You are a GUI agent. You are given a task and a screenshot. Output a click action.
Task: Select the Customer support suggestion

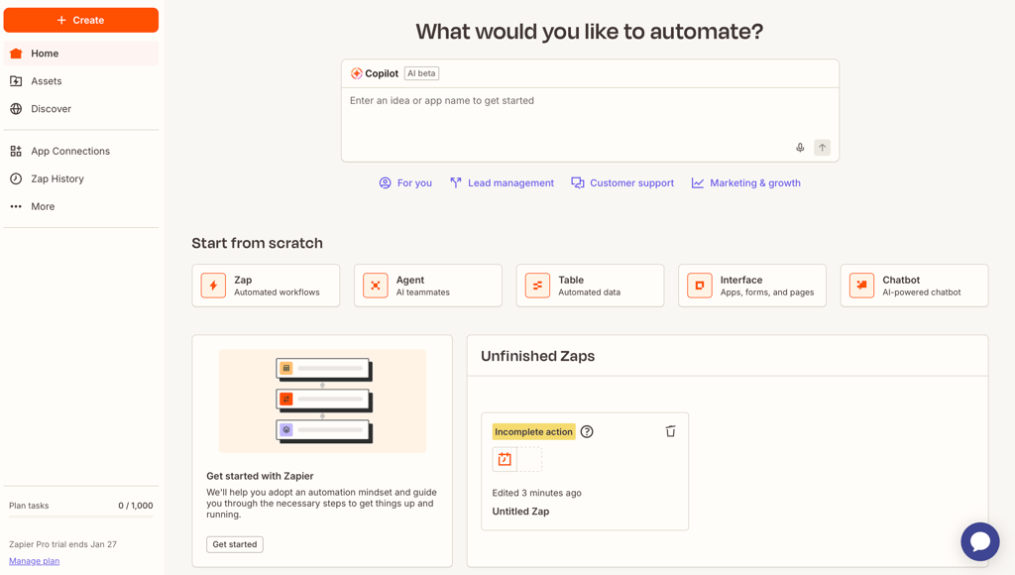622,183
